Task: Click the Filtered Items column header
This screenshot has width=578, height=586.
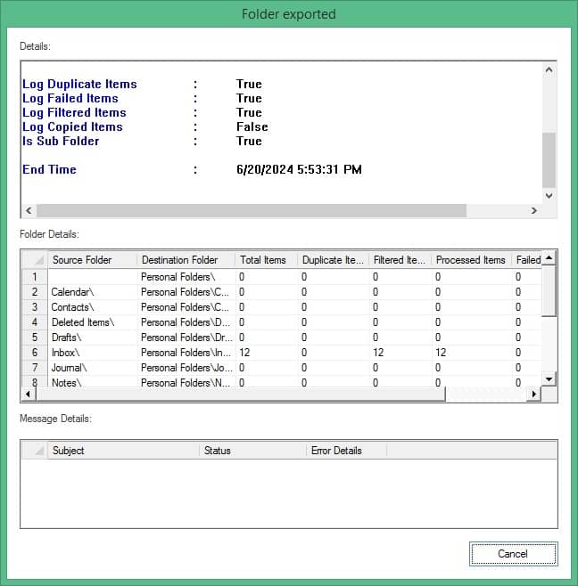Action: pyautogui.click(x=400, y=260)
